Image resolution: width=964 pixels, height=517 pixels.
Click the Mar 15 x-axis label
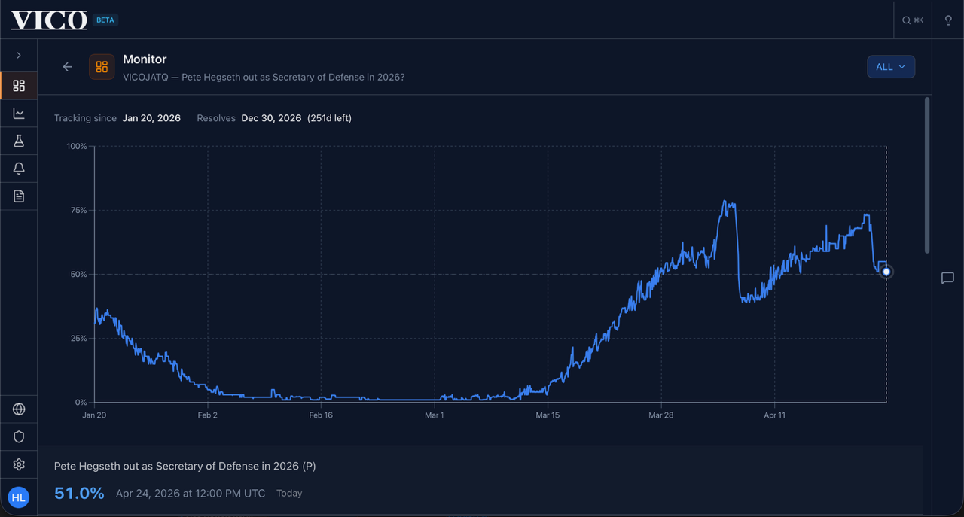tap(548, 415)
